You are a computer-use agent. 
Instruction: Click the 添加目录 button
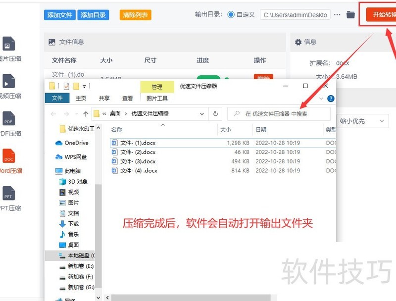point(93,15)
